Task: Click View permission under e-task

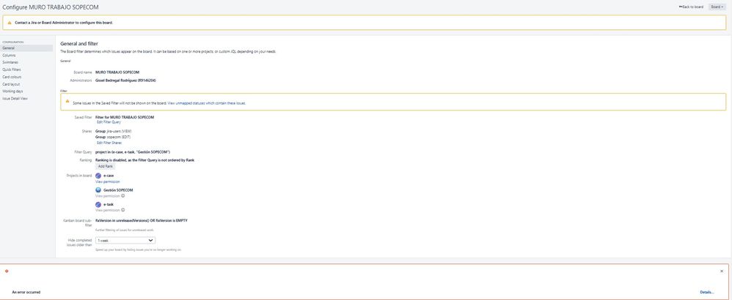Action: click(x=107, y=210)
